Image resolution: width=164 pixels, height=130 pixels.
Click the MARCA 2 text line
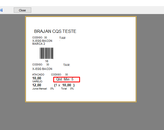[x=39, y=44]
